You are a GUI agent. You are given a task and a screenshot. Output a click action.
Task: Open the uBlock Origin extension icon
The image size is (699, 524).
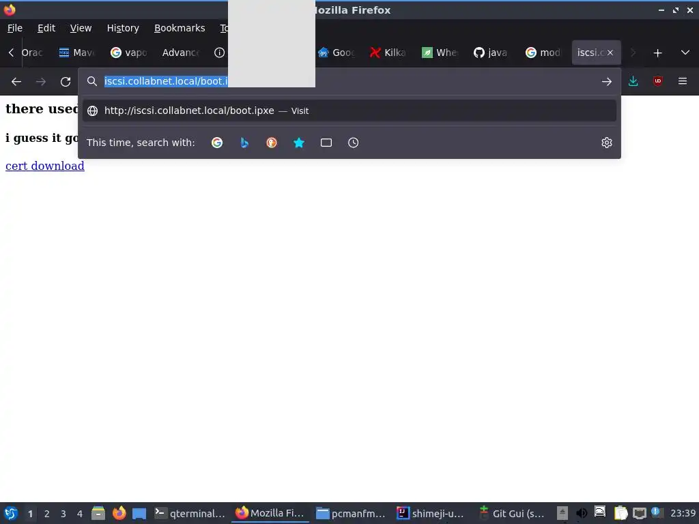coord(657,81)
